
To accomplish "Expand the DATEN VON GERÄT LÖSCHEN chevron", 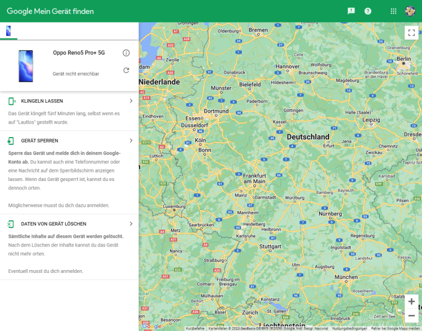I will pos(131,224).
